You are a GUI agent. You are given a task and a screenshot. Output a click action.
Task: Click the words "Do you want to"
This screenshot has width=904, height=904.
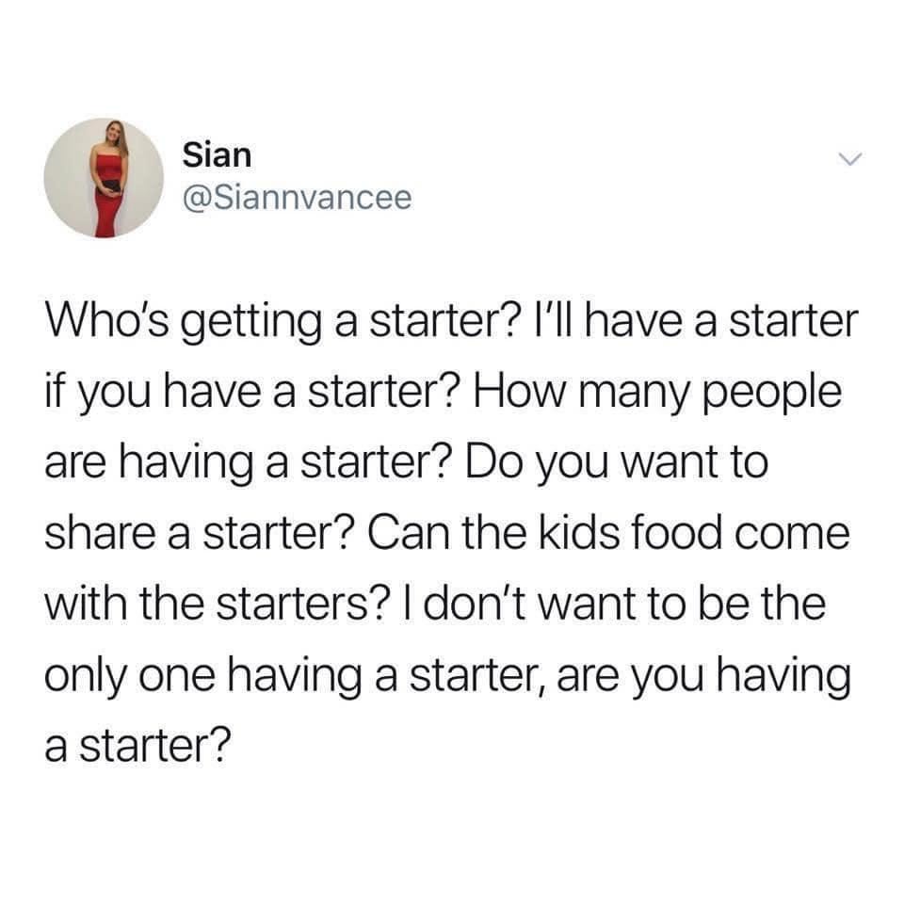[617, 464]
